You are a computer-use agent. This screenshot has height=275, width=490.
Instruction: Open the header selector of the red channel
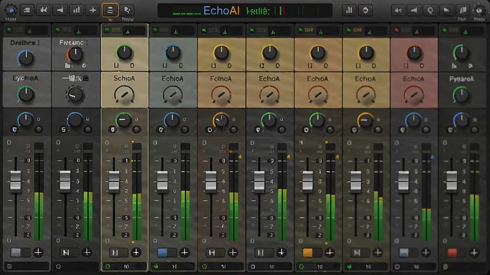tap(414, 31)
